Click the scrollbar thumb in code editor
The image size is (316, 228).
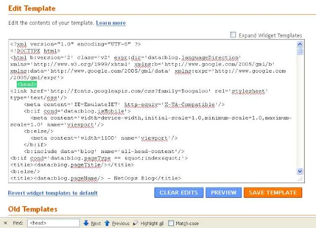point(300,51)
